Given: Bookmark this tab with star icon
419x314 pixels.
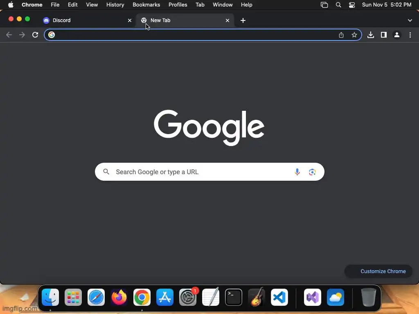Looking at the screenshot, I should (354, 35).
